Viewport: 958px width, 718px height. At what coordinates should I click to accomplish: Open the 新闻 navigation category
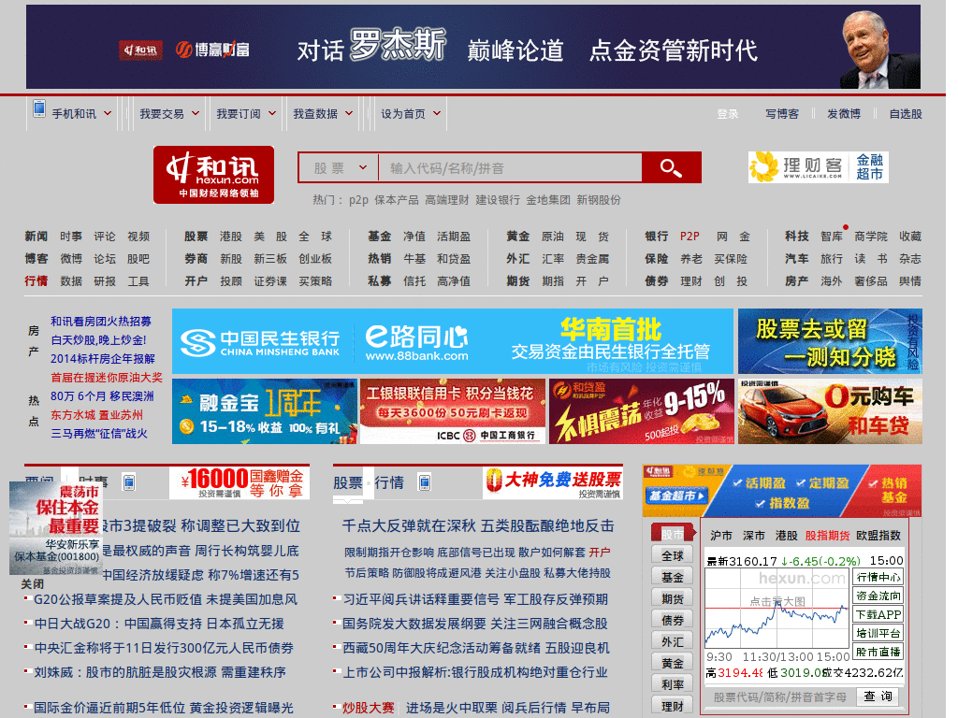tap(36, 237)
